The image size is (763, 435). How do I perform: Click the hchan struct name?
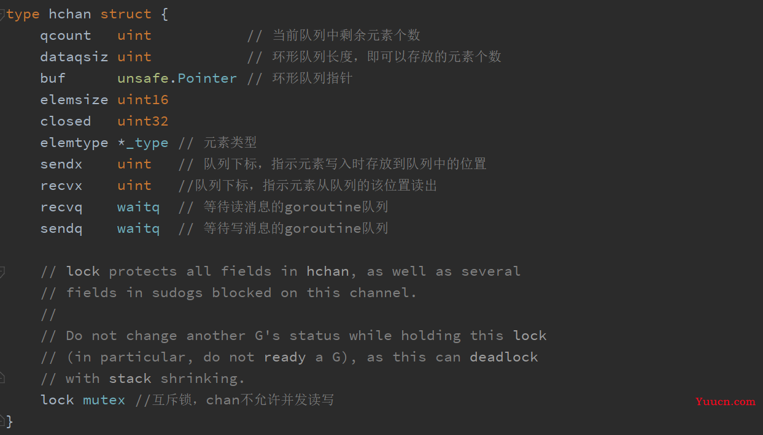pyautogui.click(x=70, y=14)
